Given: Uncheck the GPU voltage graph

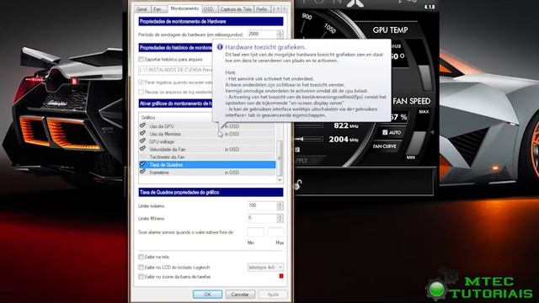Looking at the screenshot, I should click(142, 141).
